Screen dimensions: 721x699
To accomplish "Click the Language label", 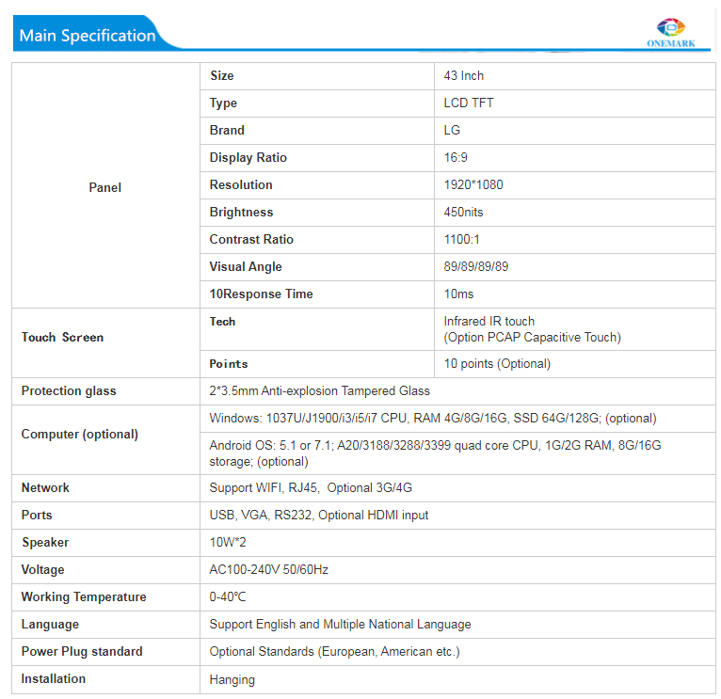I will click(x=50, y=625).
